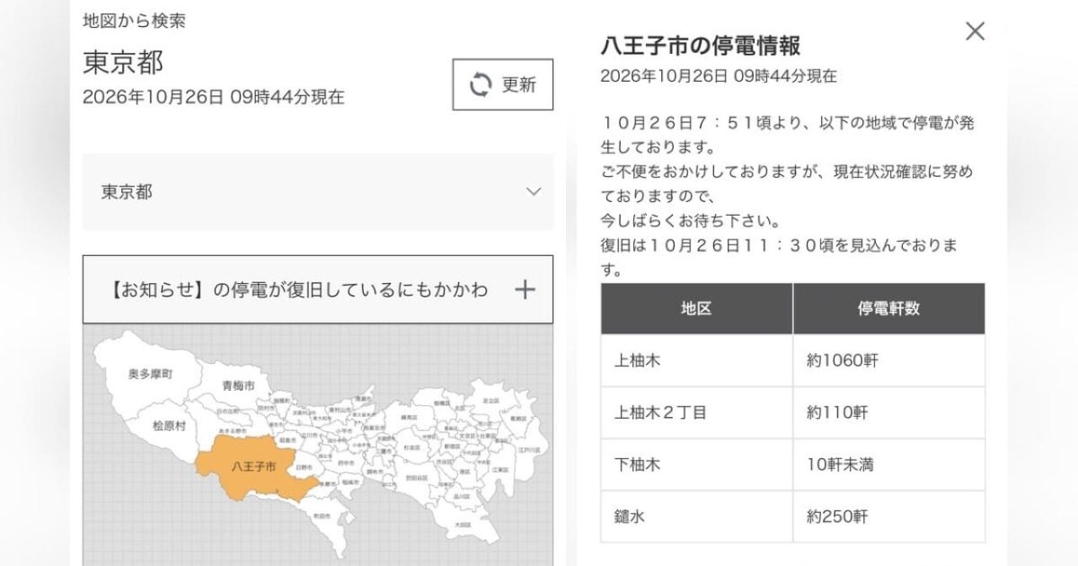Click the panel timestamp 09時44分現在 on the right
The height and width of the screenshot is (566, 1078).
click(719, 76)
